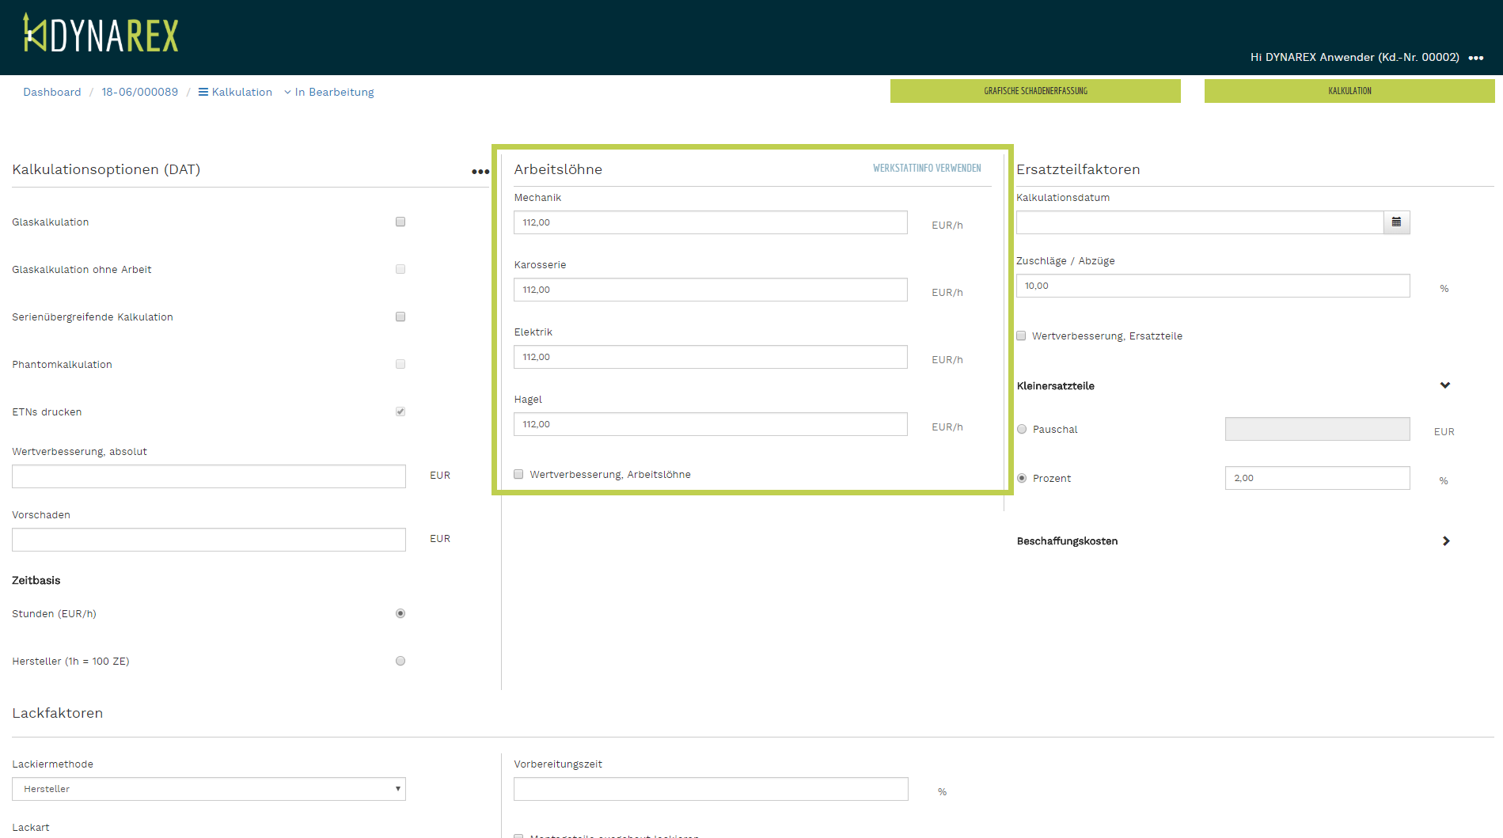Click the Mechanik hourly rate field
The height and width of the screenshot is (838, 1503).
click(710, 222)
